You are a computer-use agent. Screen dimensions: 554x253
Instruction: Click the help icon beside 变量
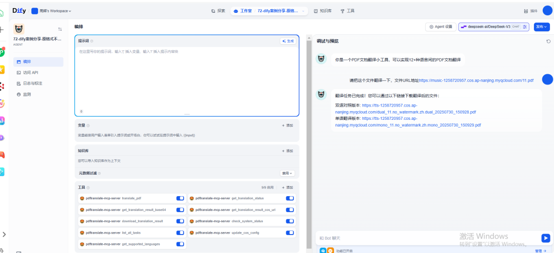click(x=88, y=125)
